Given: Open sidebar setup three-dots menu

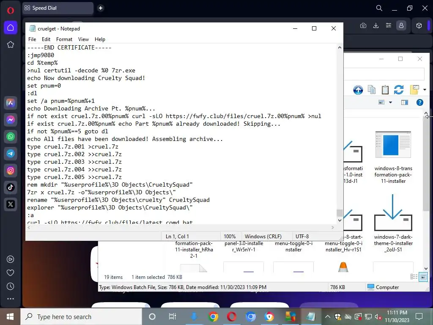Looking at the screenshot, I should [x=11, y=299].
